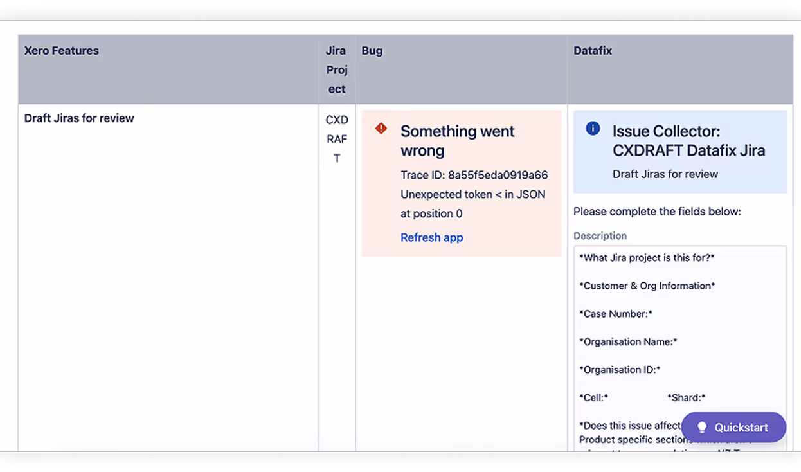The width and height of the screenshot is (801, 472).
Task: Click the *Case Number:* line
Action: click(616, 314)
